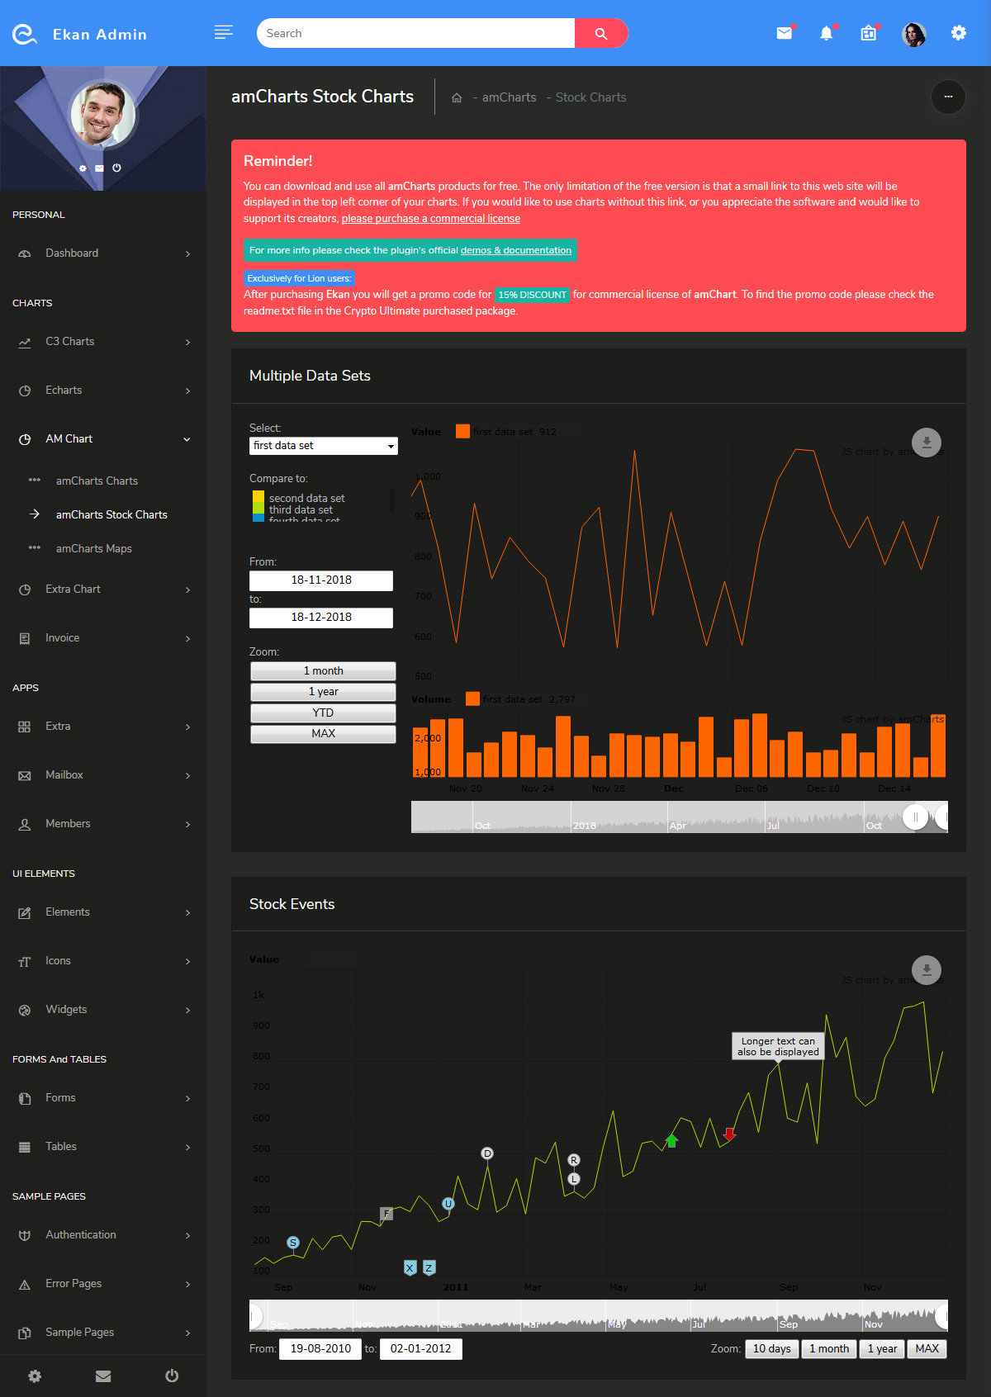The height and width of the screenshot is (1397, 991).
Task: Click the sidebar bottom power icon
Action: 172,1376
